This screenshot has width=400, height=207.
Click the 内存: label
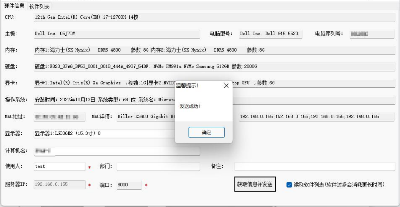11,50
